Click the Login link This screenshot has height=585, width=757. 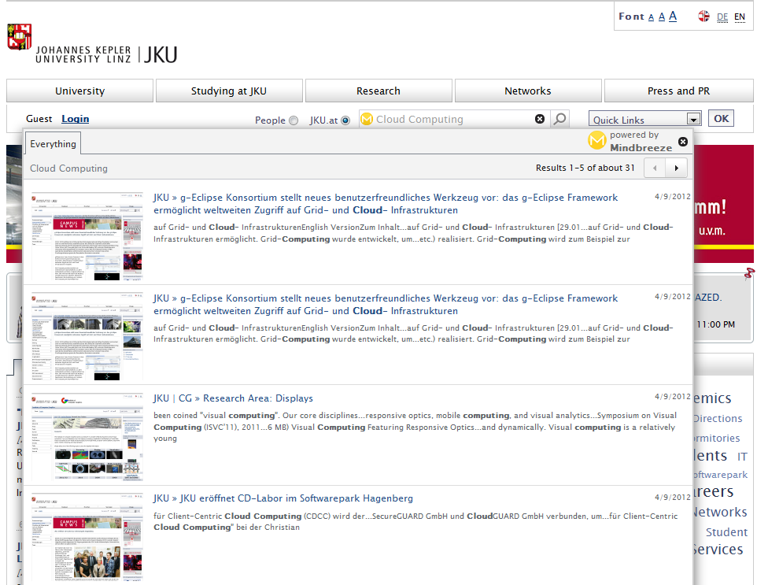coord(76,119)
